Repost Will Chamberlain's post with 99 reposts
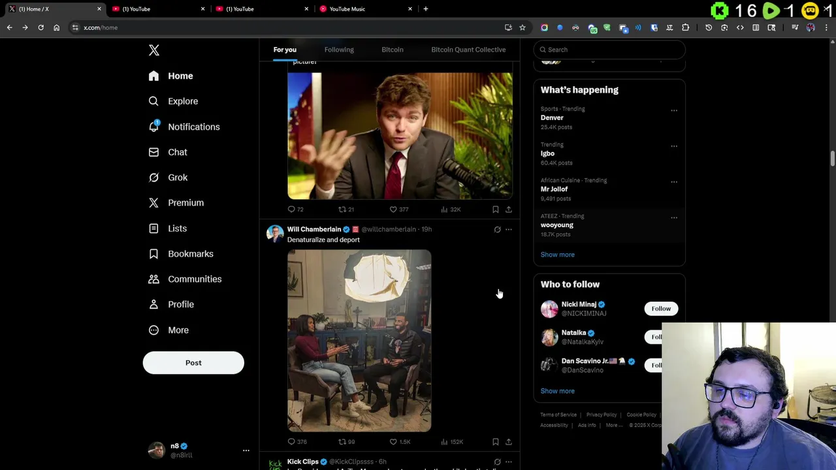The height and width of the screenshot is (470, 836). pyautogui.click(x=342, y=442)
